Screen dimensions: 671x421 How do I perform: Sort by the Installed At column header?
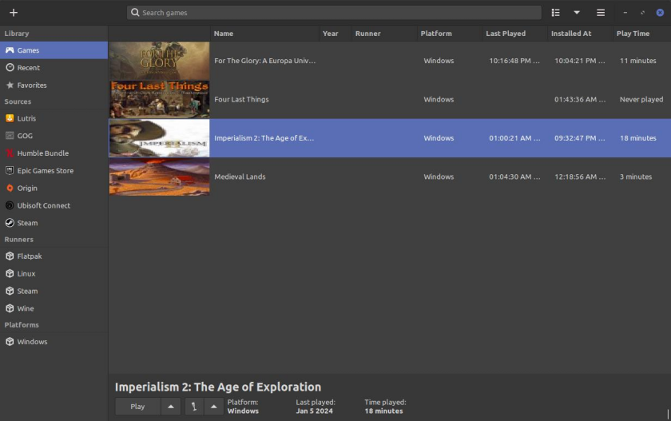point(580,34)
